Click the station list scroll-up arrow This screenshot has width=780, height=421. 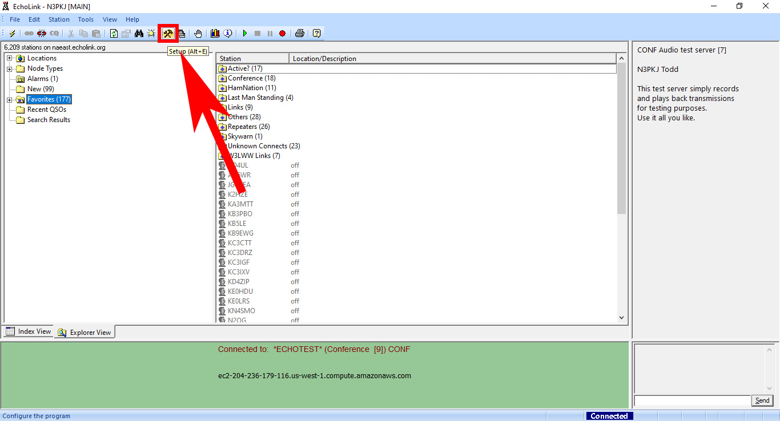(622, 58)
